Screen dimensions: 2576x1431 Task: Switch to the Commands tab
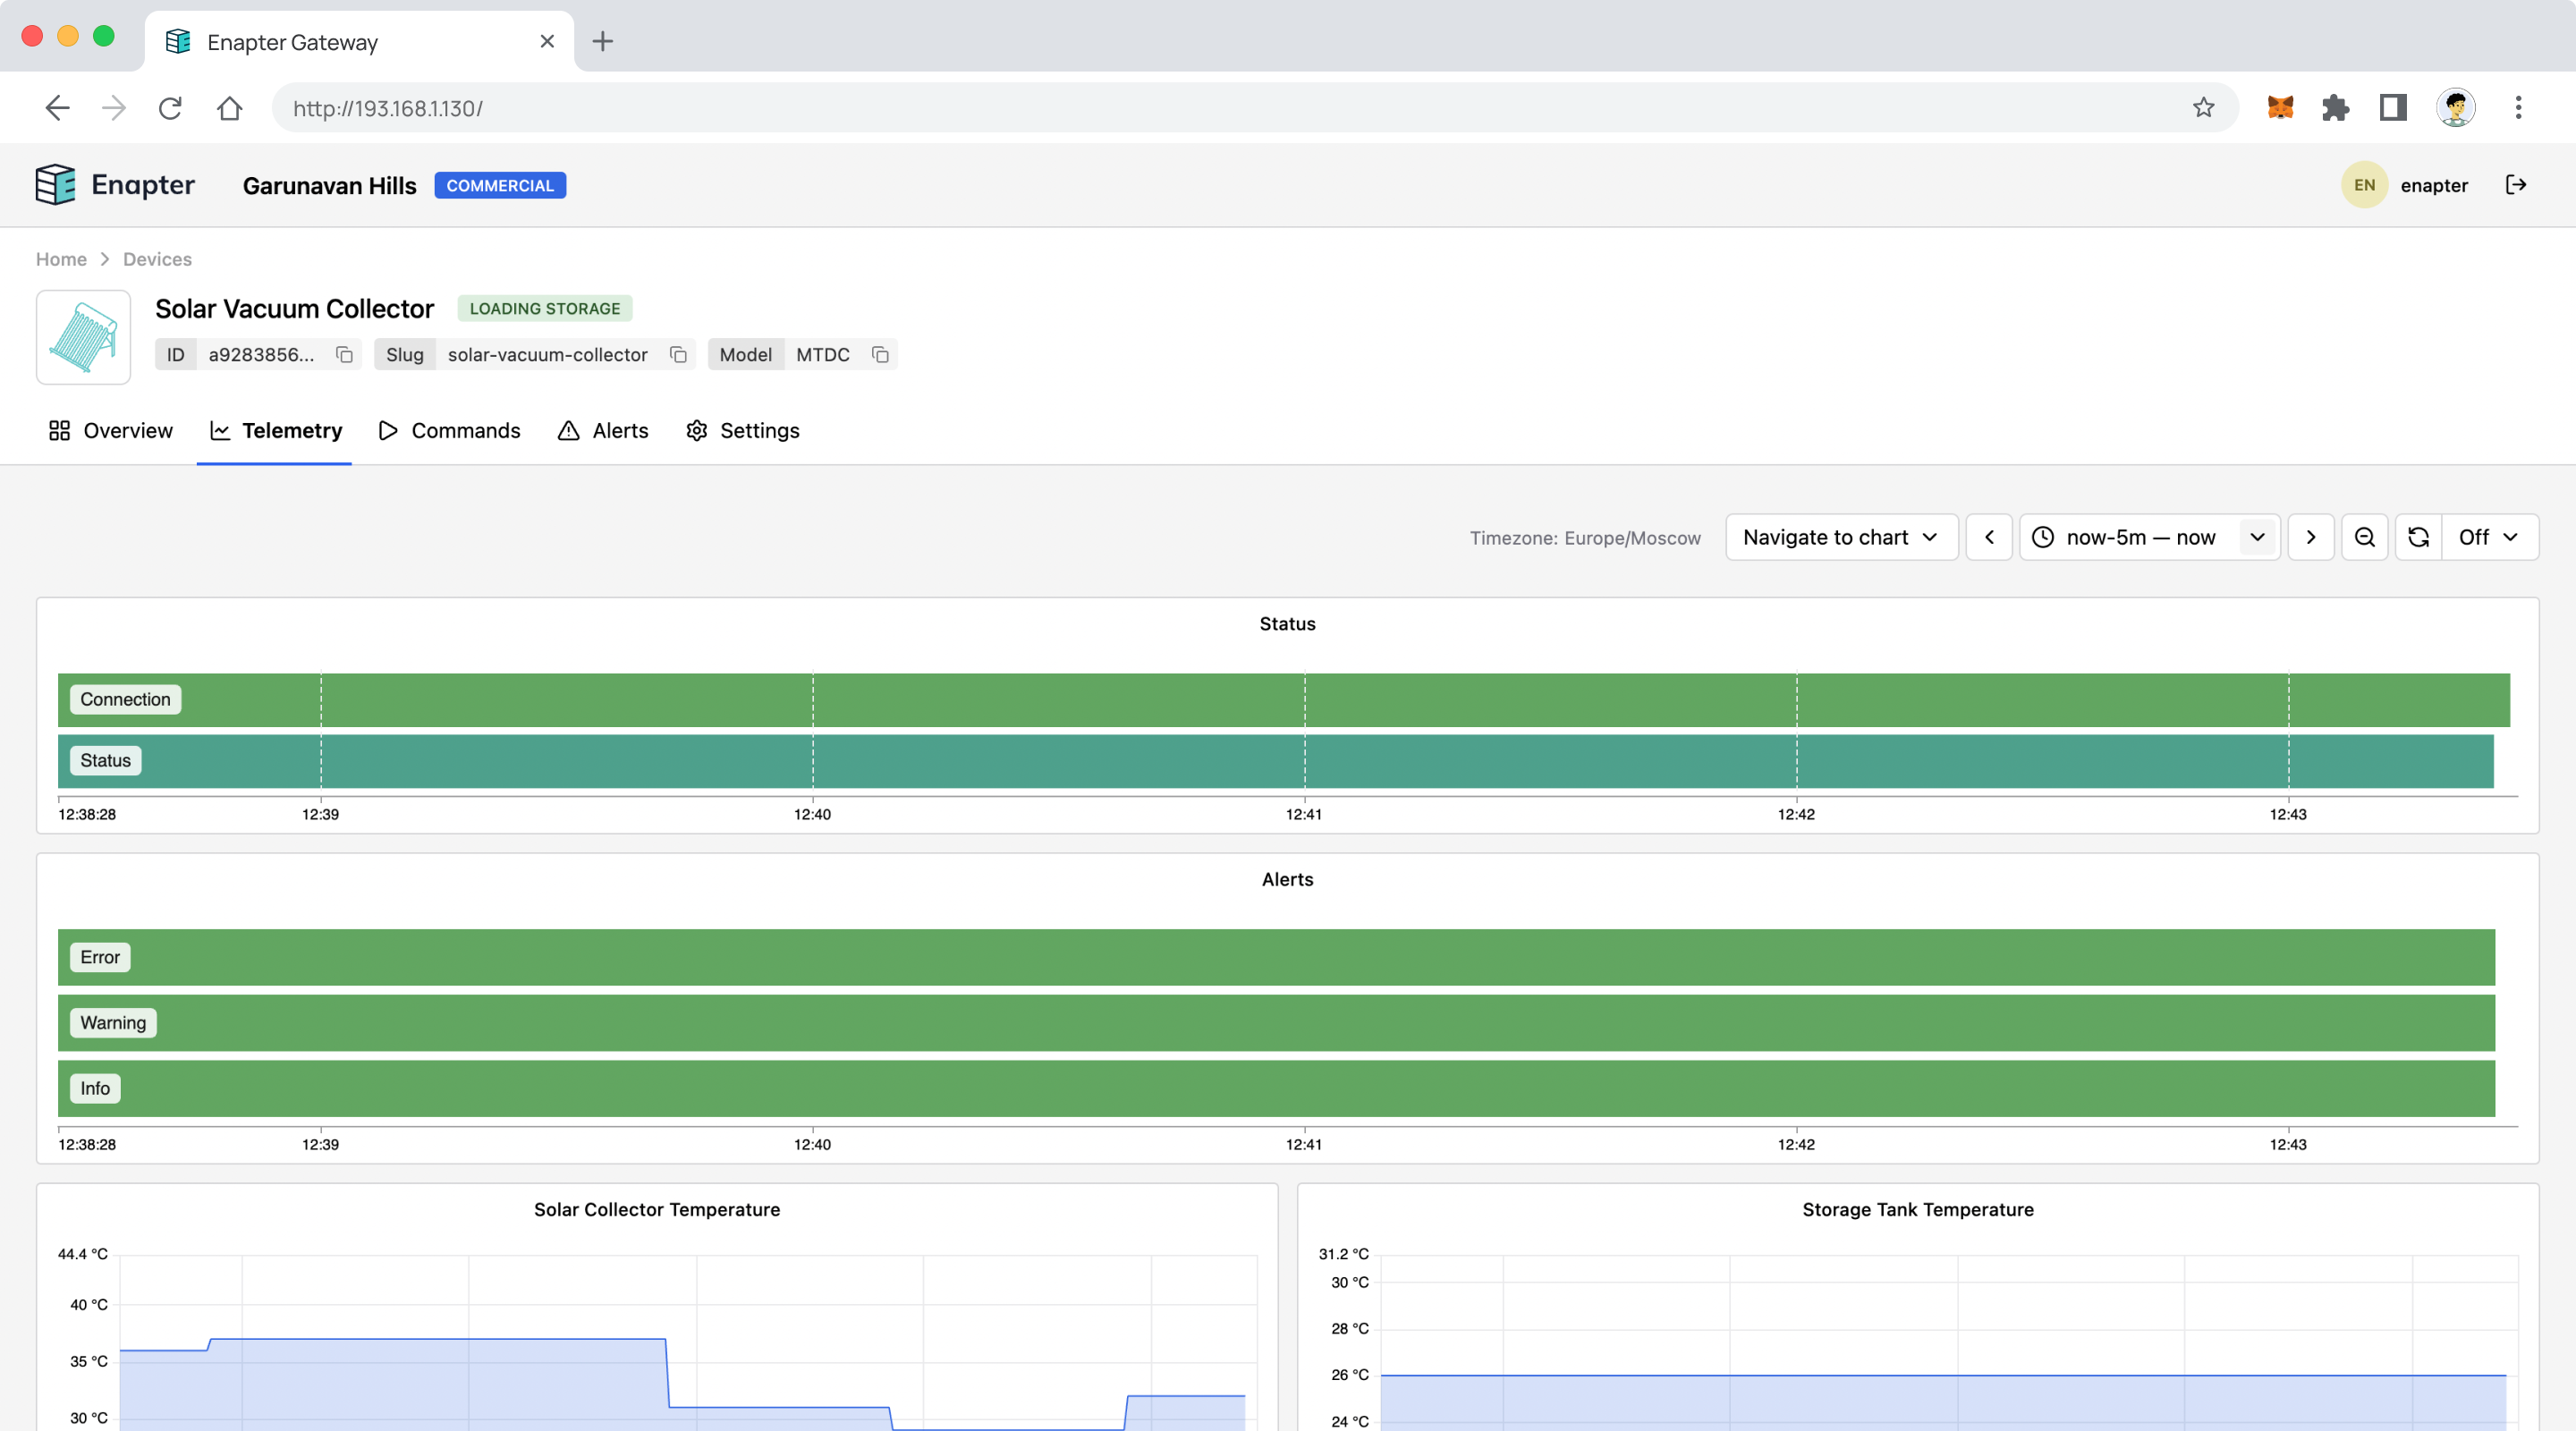click(449, 431)
